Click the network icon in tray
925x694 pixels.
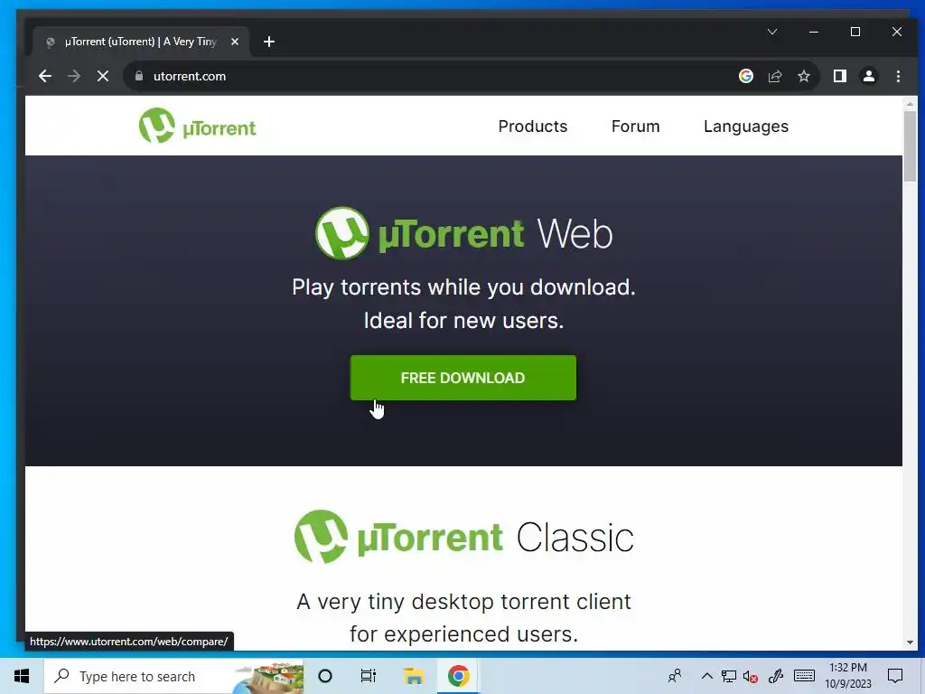[x=729, y=676]
